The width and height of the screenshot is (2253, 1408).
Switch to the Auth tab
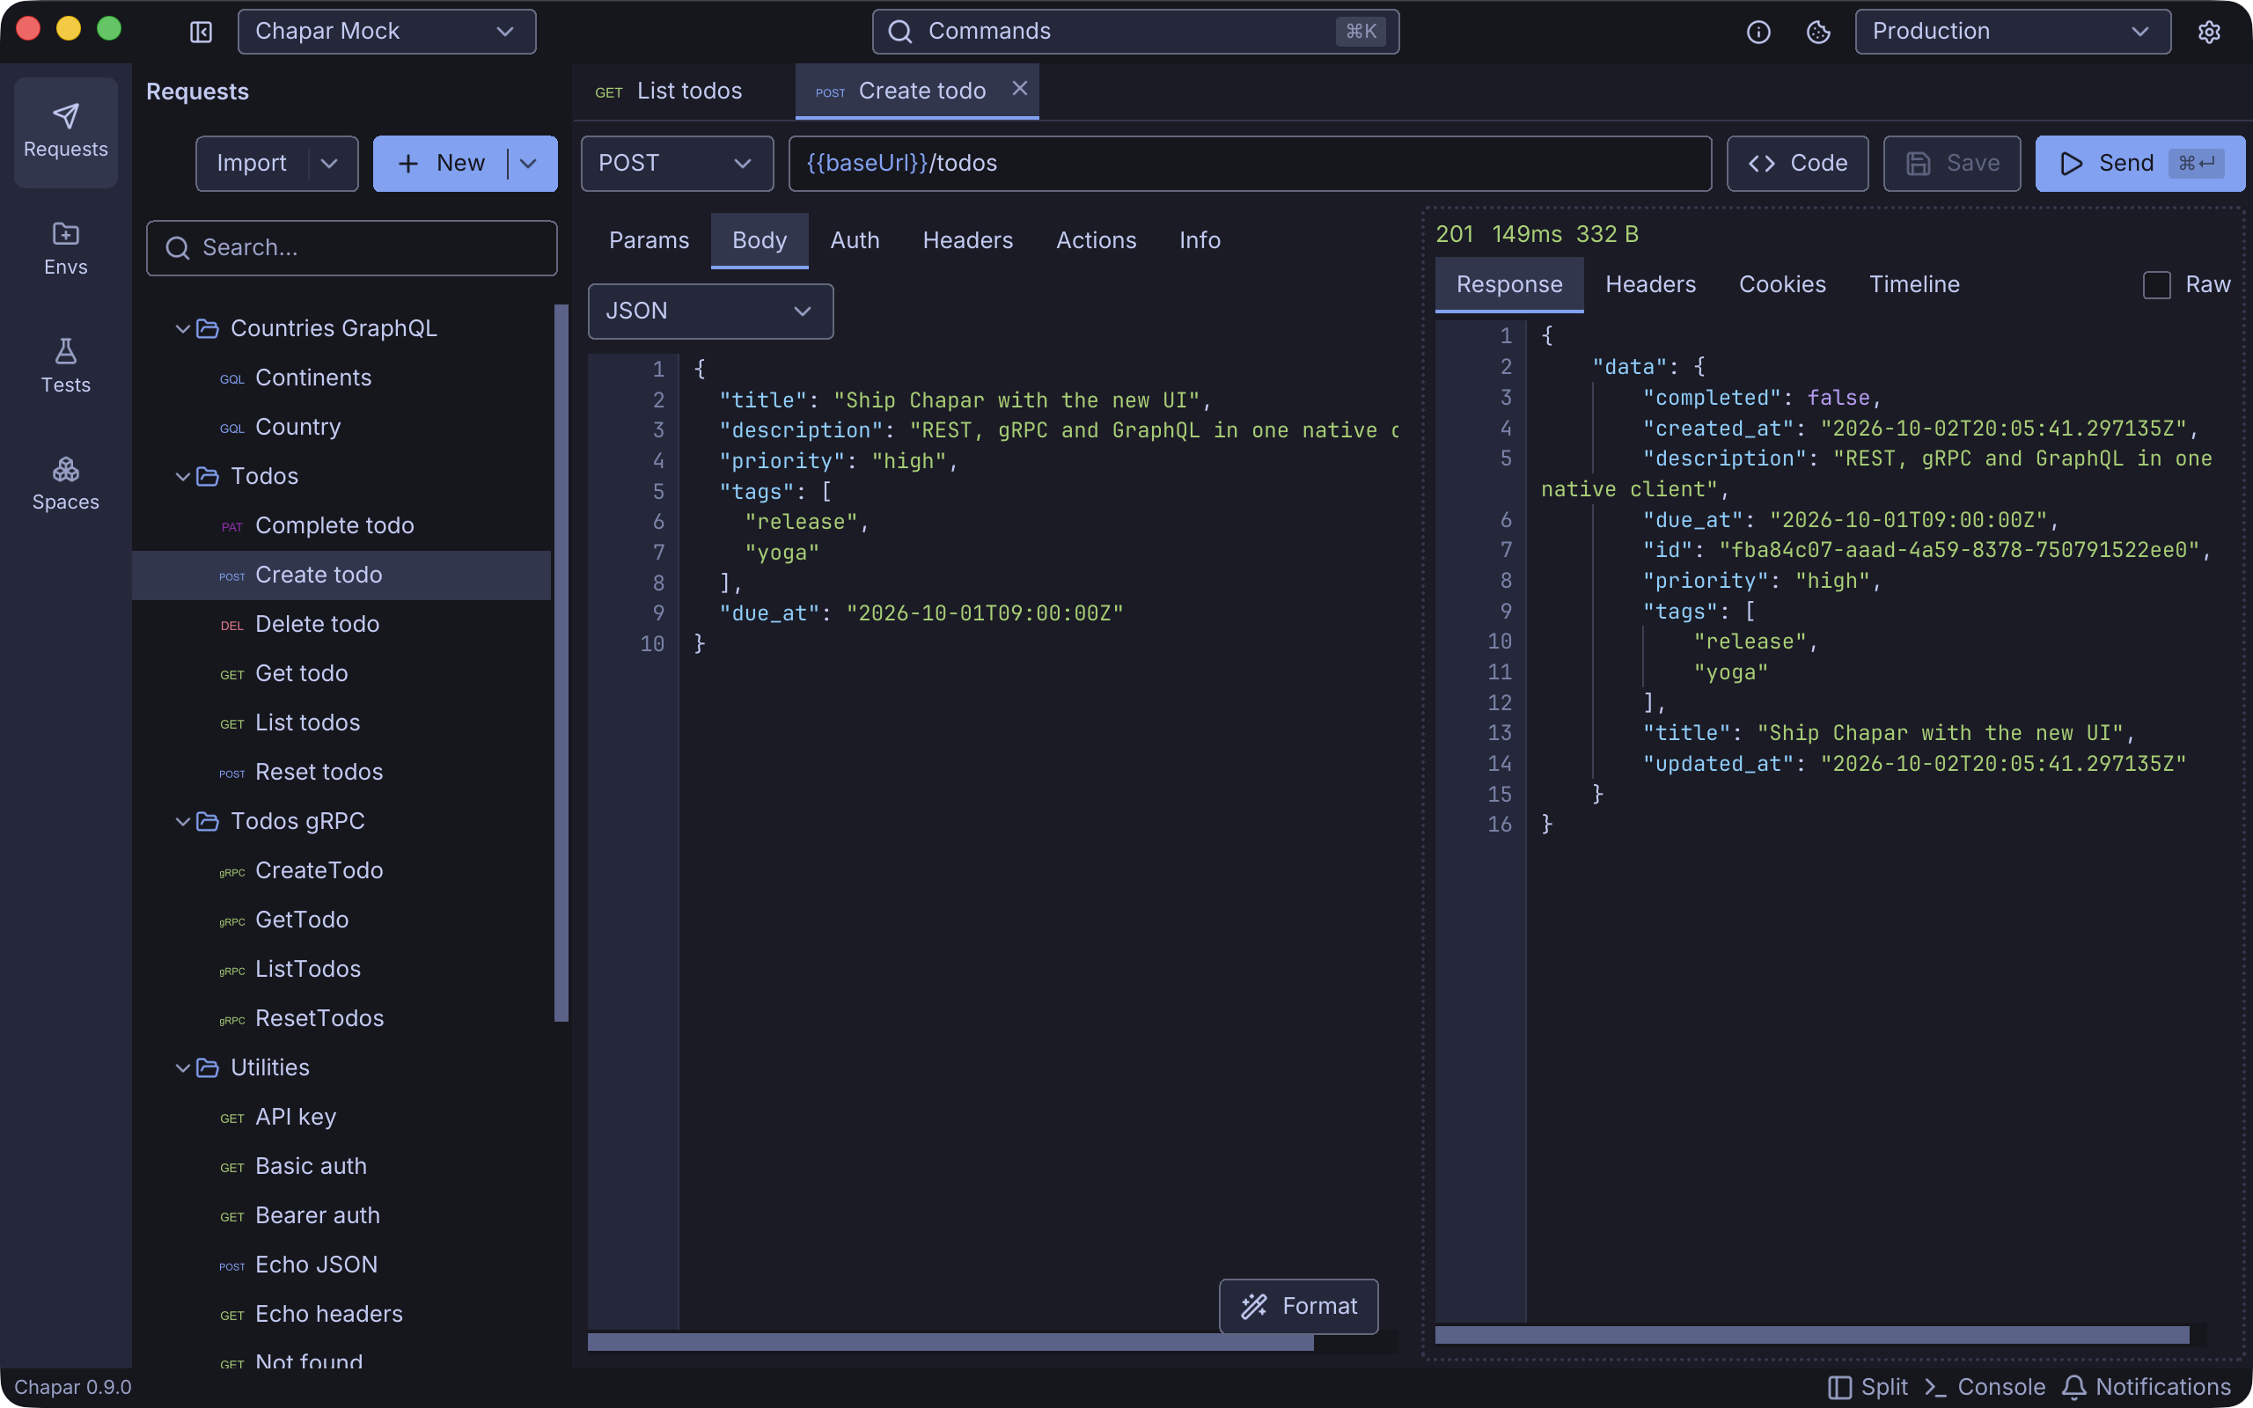pos(854,240)
